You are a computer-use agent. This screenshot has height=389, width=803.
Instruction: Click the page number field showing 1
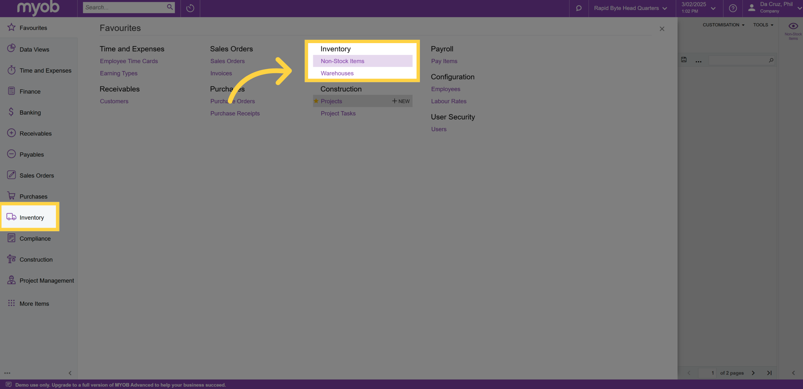coord(707,373)
